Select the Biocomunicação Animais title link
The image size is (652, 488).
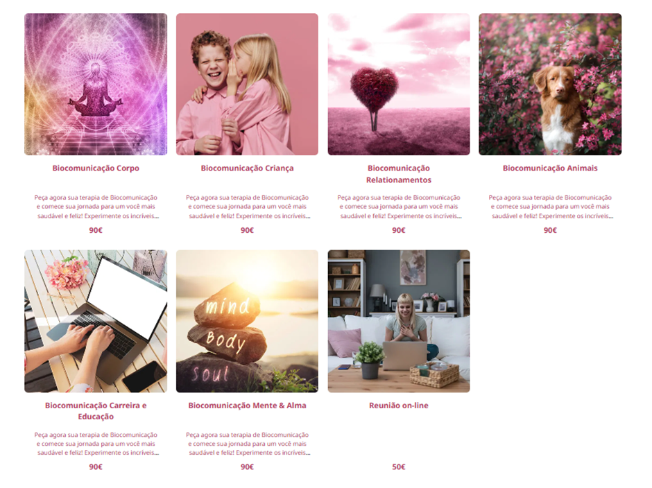tap(550, 168)
